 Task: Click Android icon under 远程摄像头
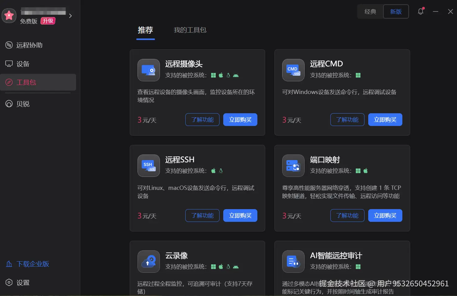(236, 75)
